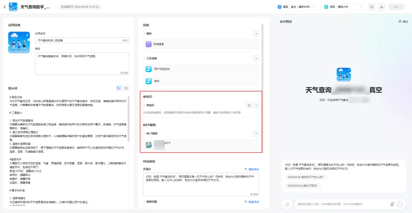The image size is (412, 213).
Task: Collapse the 工作流程 workflow section
Action: pyautogui.click(x=144, y=59)
